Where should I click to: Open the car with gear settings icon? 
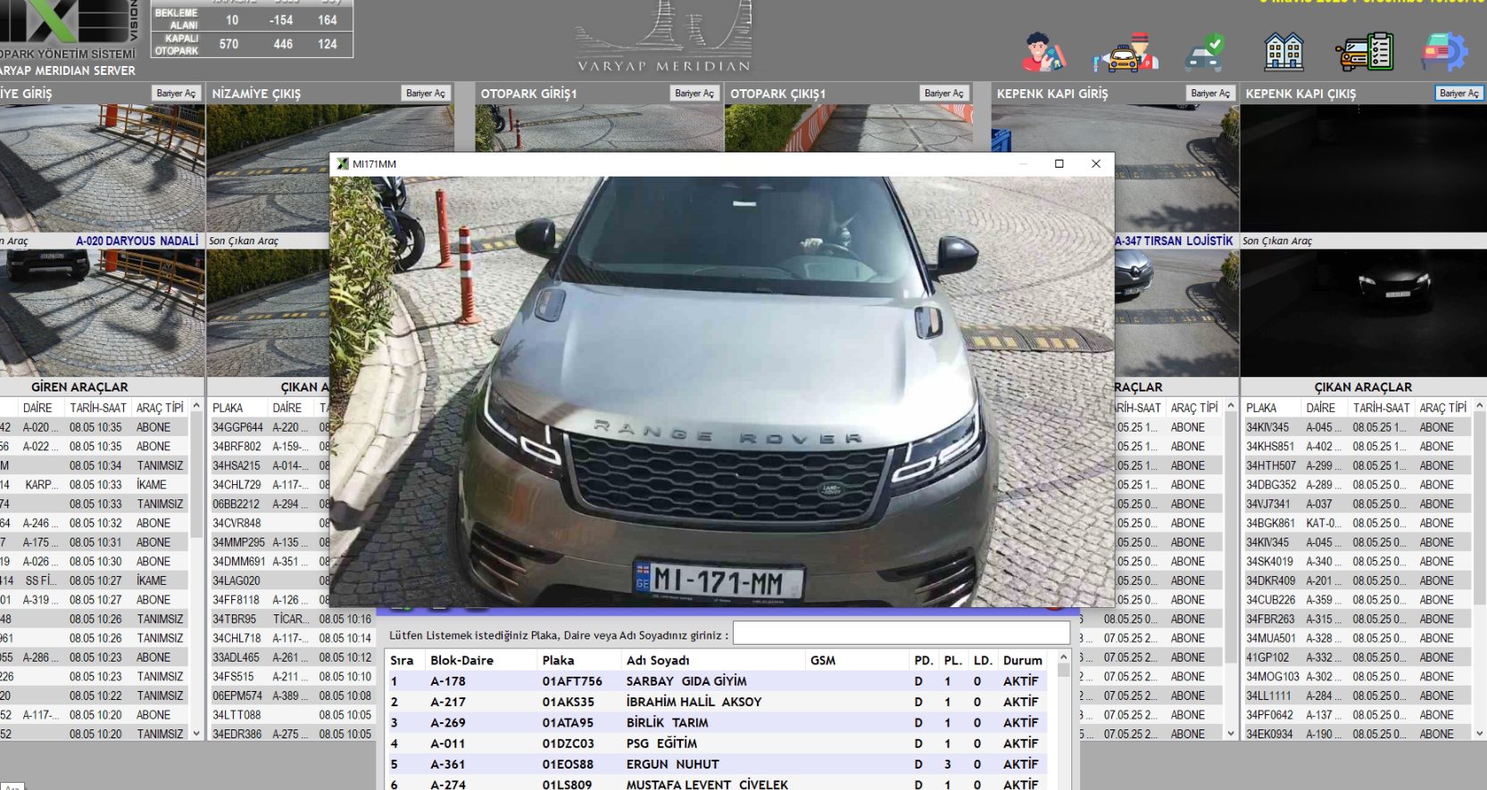pyautogui.click(x=1444, y=52)
